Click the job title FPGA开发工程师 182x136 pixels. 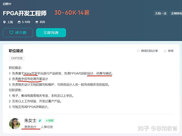pyautogui.click(x=25, y=13)
